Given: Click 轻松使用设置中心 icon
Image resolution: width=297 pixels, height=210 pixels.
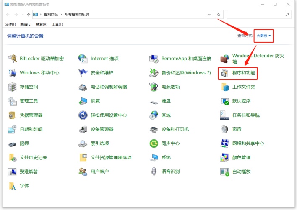Looking at the screenshot, I should tap(83, 115).
